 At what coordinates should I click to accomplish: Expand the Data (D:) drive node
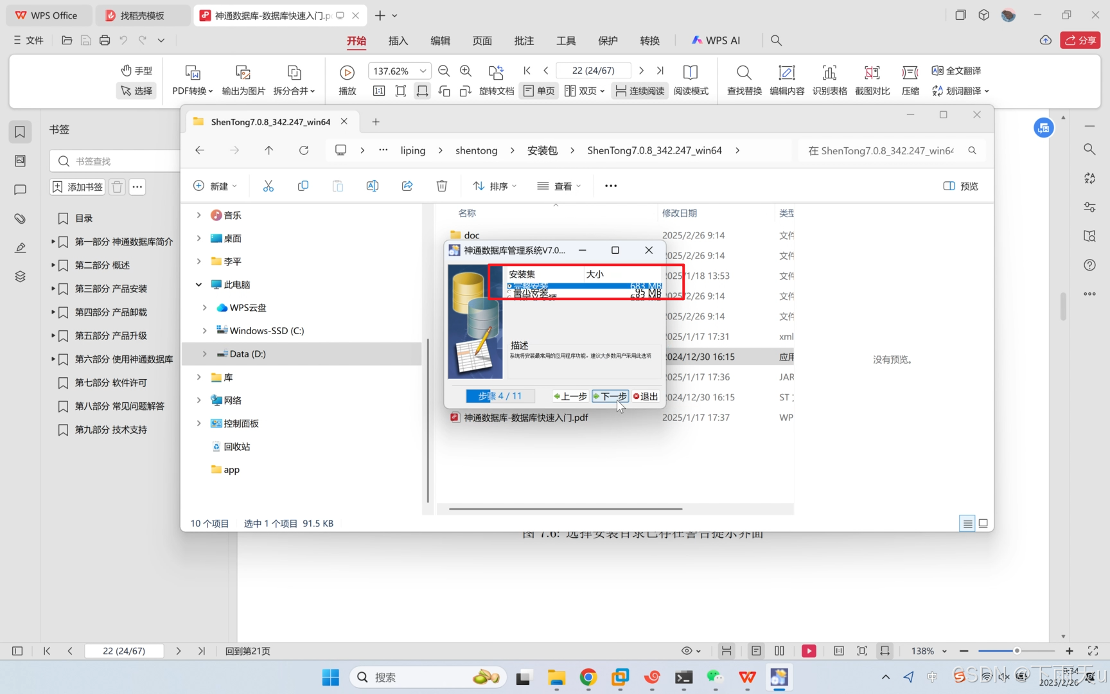(x=204, y=353)
